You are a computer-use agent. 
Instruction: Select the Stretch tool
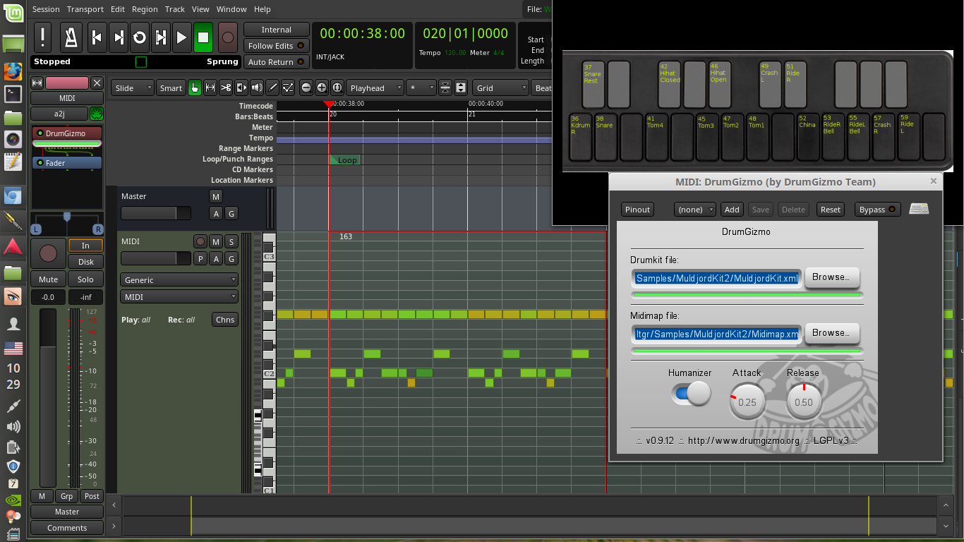tap(241, 88)
